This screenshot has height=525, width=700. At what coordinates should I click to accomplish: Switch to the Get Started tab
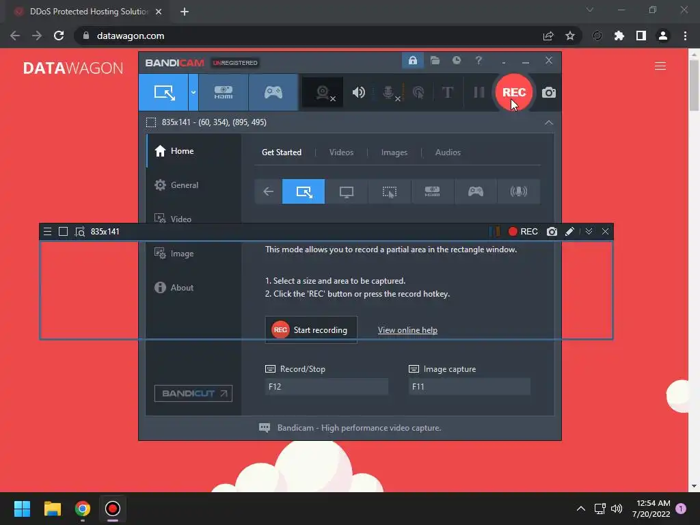click(281, 152)
